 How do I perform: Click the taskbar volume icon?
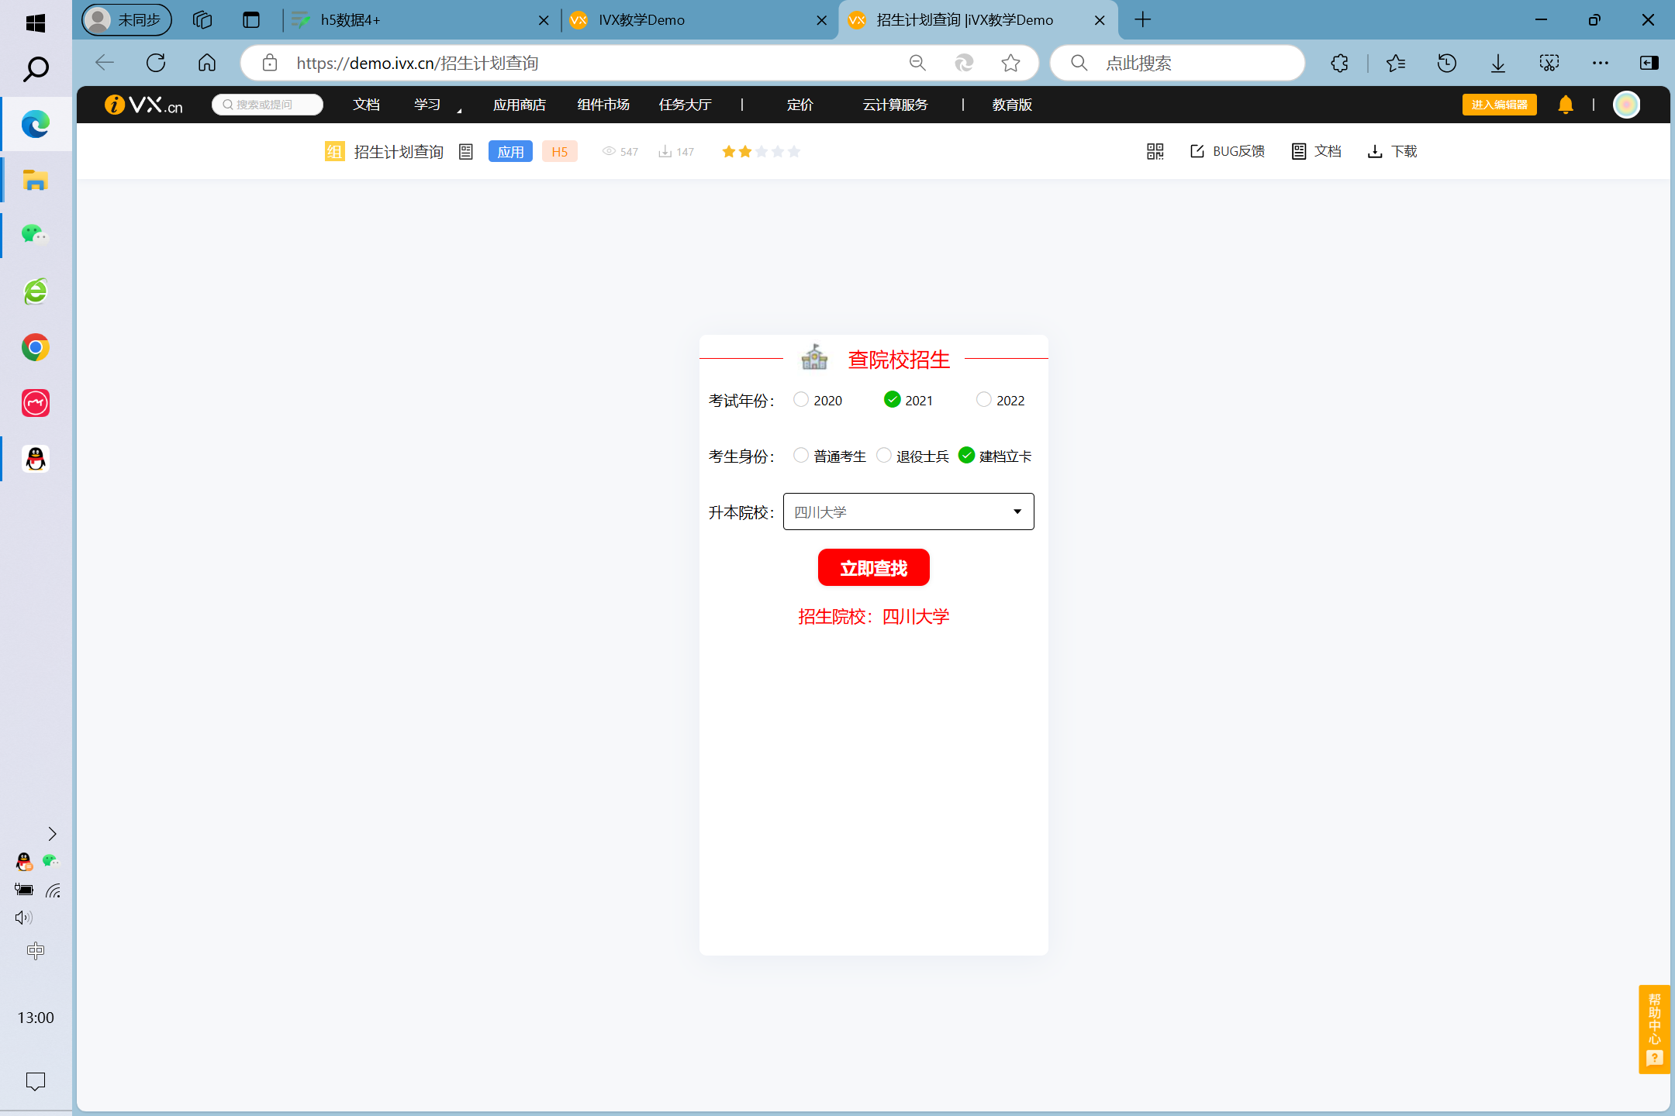point(23,918)
